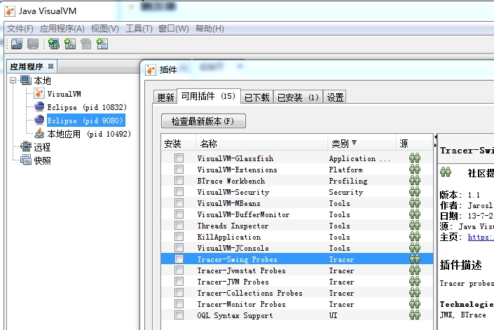Screen dimensions: 494x330
Task: Check VisualVM-Glassfish install checkbox
Action: click(179, 158)
